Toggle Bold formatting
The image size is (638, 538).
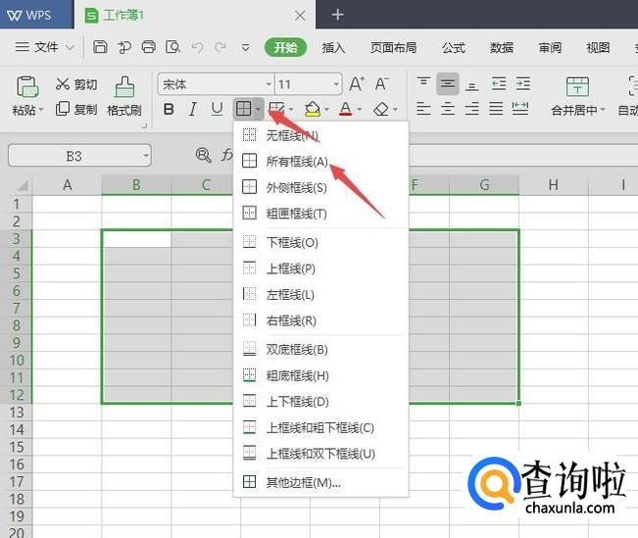point(169,109)
